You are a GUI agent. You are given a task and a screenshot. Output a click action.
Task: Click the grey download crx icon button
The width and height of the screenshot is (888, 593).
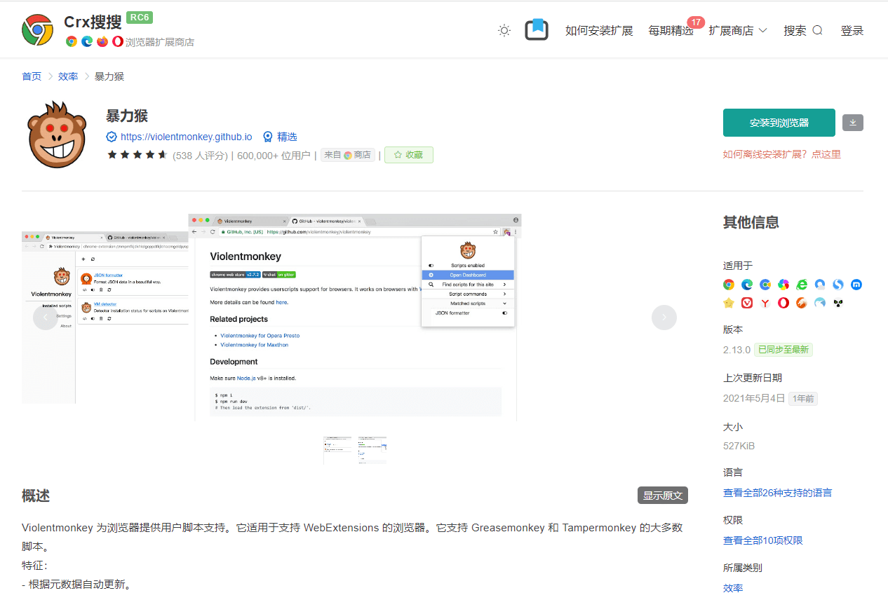point(853,123)
